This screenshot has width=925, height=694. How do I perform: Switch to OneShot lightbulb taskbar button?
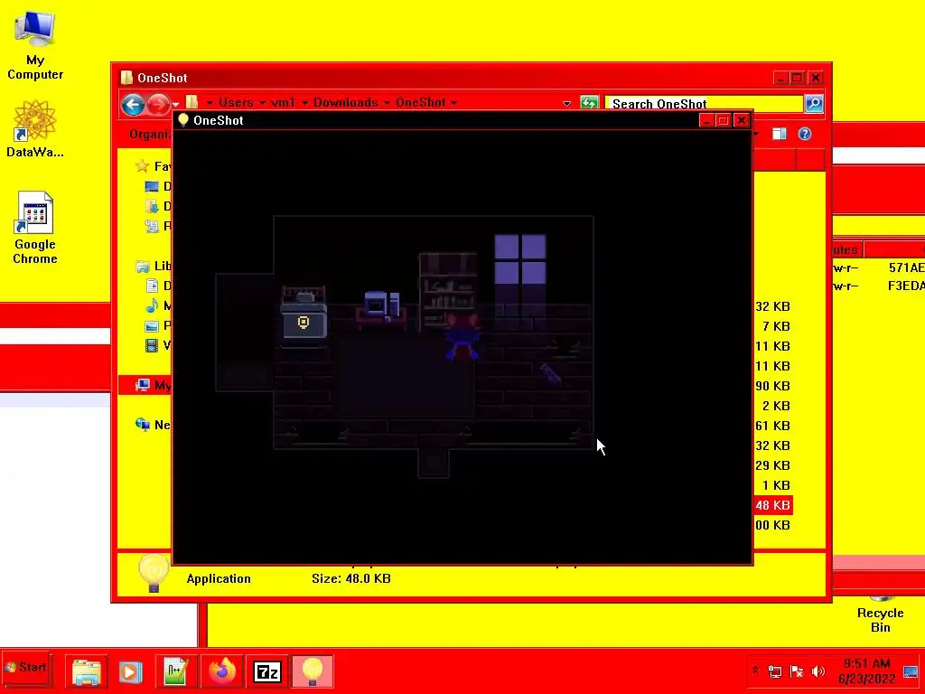(x=312, y=671)
